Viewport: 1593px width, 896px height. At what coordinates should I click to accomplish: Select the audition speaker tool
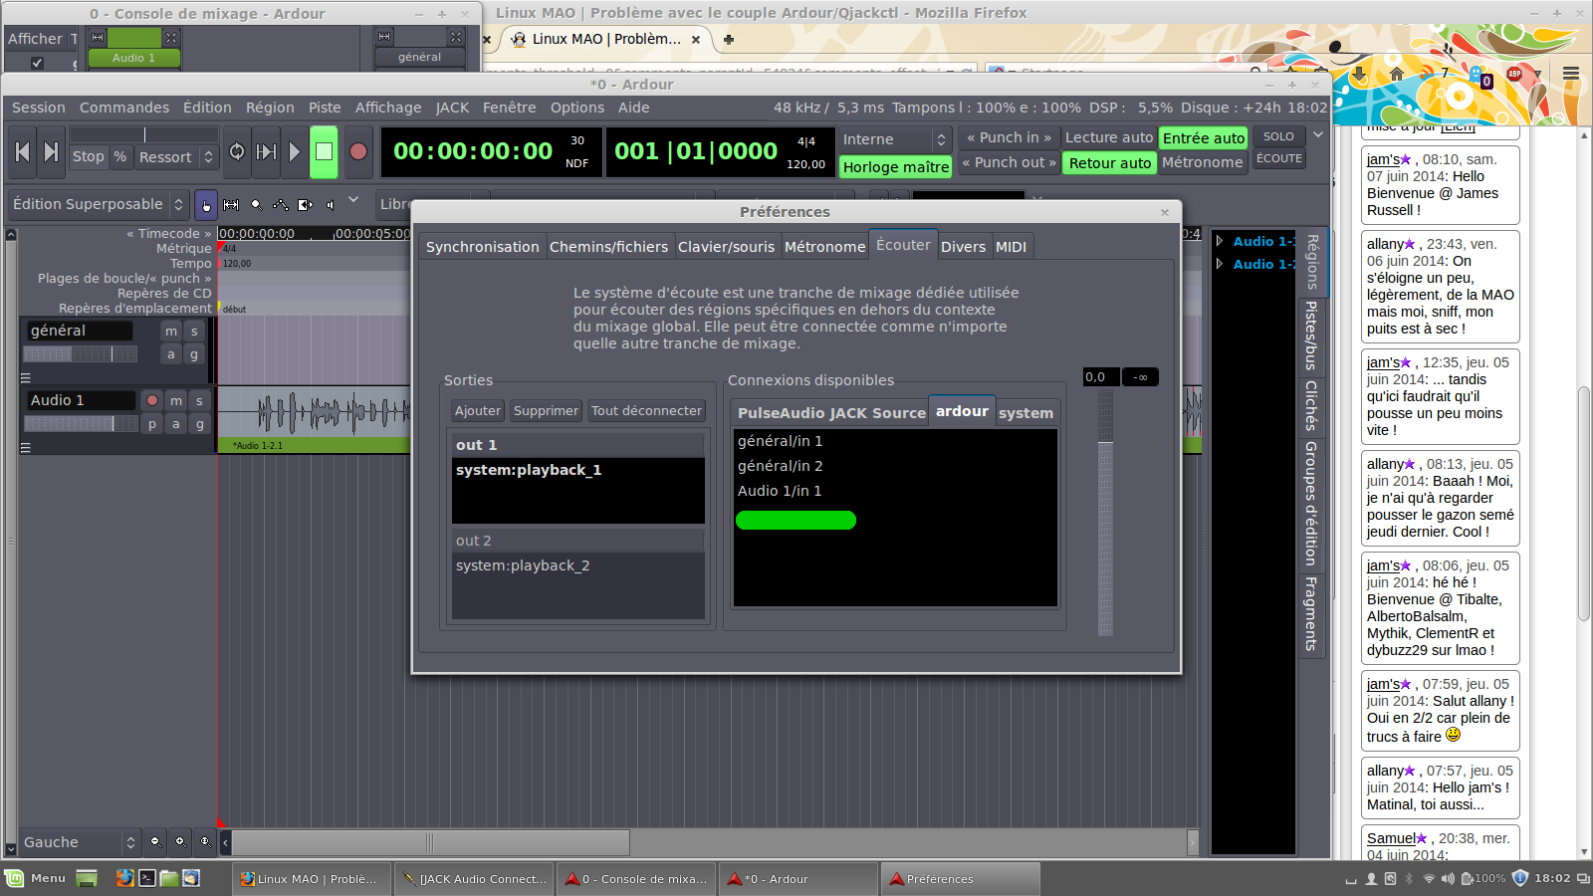point(331,204)
